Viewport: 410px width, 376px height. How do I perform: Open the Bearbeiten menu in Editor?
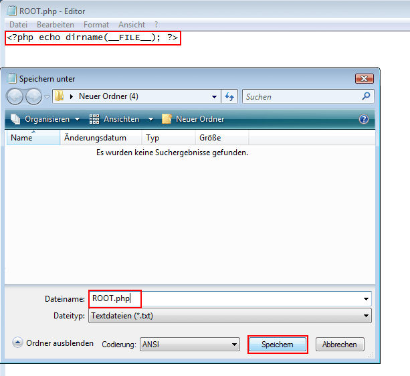click(x=56, y=25)
